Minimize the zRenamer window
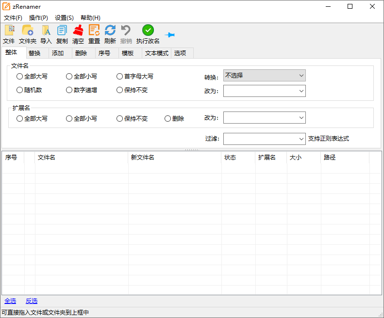 [x=328, y=7]
